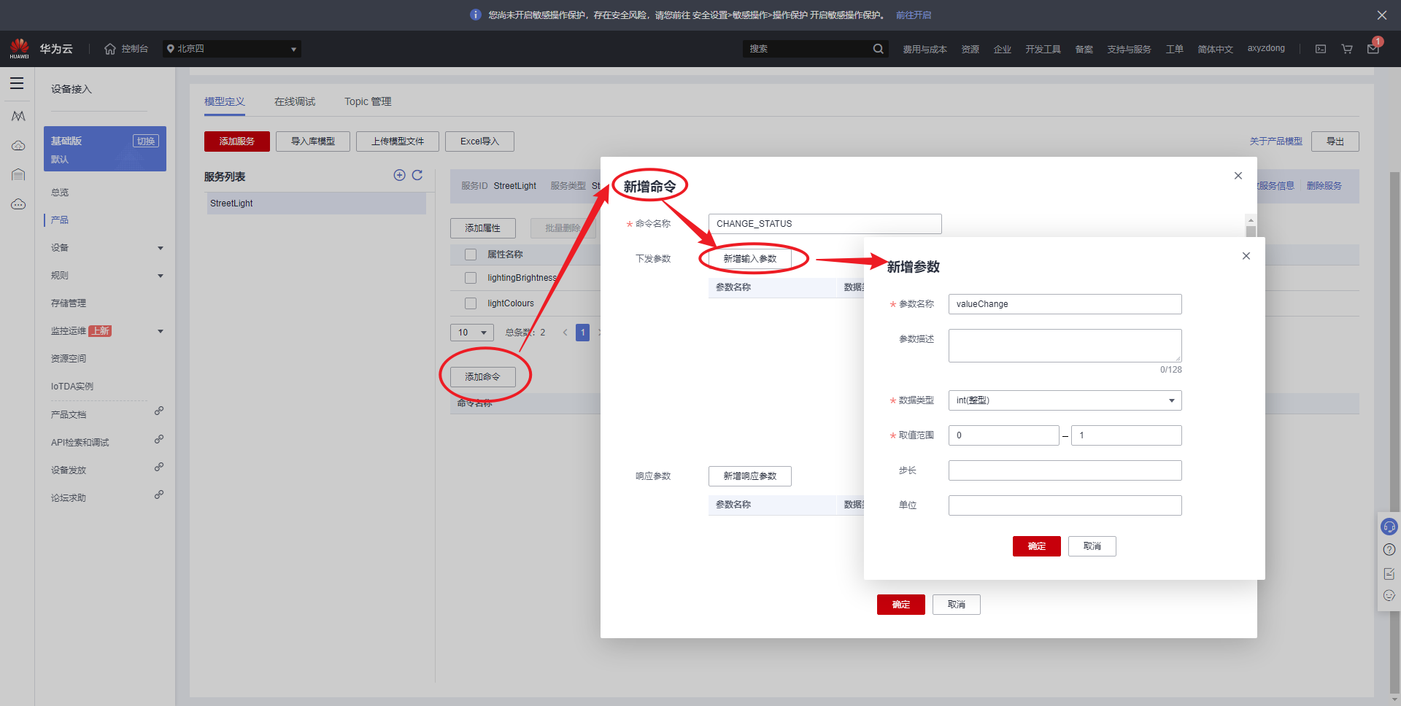Switch to the Topic 管理 tab
The image size is (1401, 706).
[368, 101]
